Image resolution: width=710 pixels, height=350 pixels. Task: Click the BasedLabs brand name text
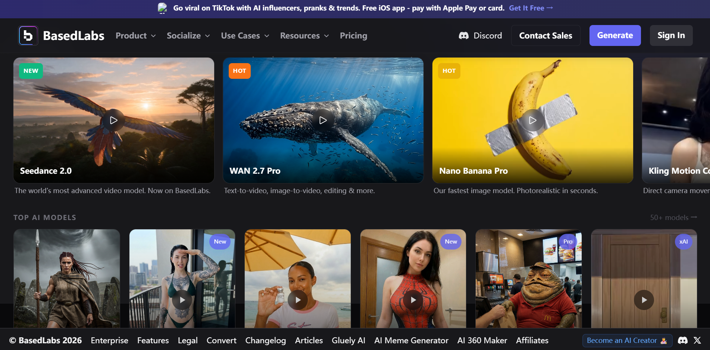click(74, 35)
